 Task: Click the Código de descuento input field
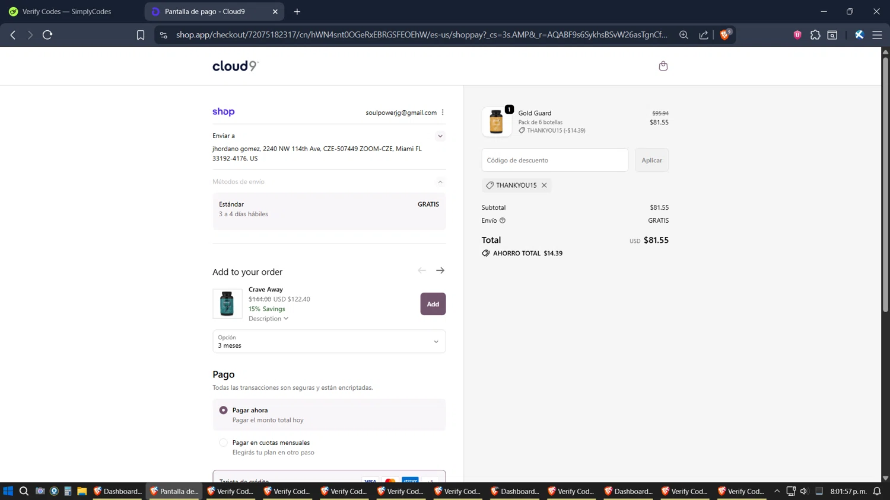click(555, 161)
